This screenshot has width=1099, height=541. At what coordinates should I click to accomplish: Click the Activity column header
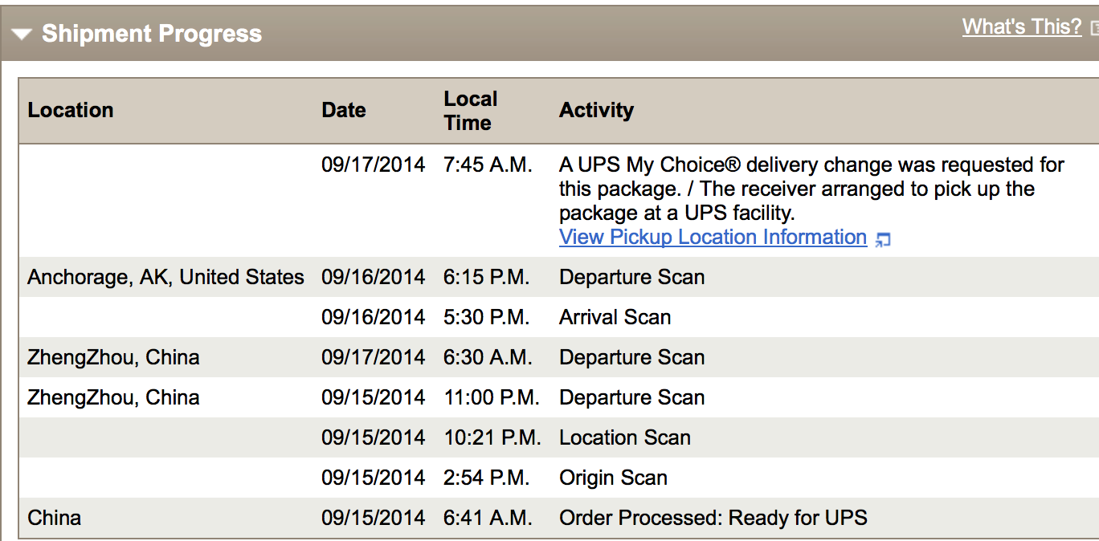(596, 110)
